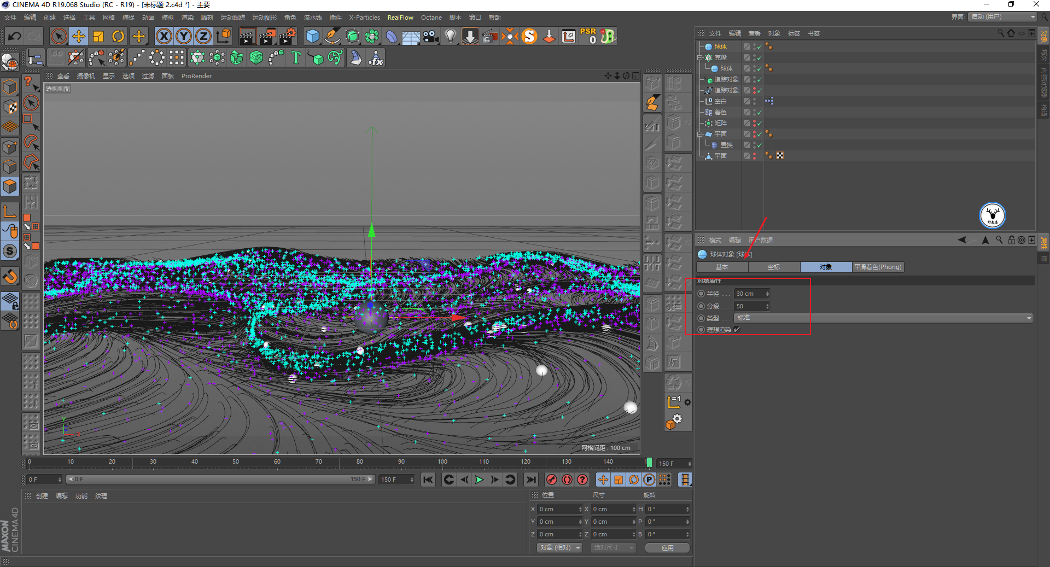The height and width of the screenshot is (567, 1050).
Task: Click the Subdivision Surface green cube icon
Action: coord(352,37)
